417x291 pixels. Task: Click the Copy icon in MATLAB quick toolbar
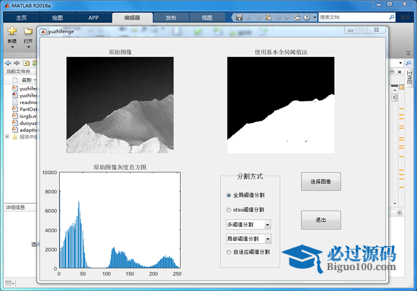[x=258, y=17]
